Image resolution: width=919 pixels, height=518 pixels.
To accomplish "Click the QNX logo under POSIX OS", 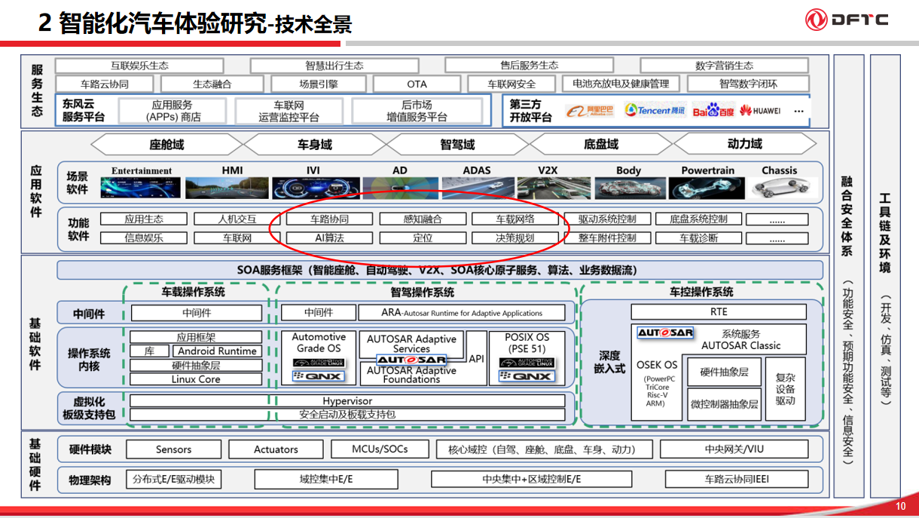I will [527, 375].
